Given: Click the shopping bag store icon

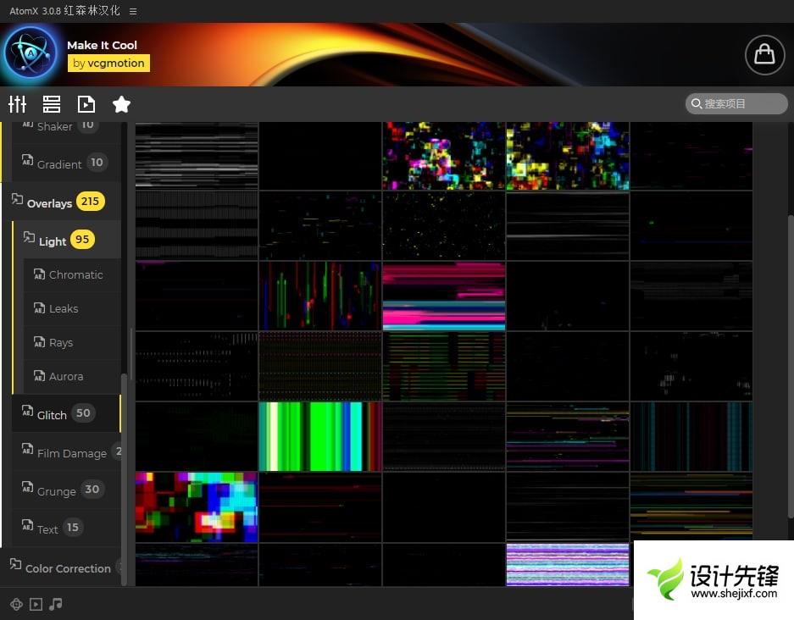Looking at the screenshot, I should click(764, 54).
